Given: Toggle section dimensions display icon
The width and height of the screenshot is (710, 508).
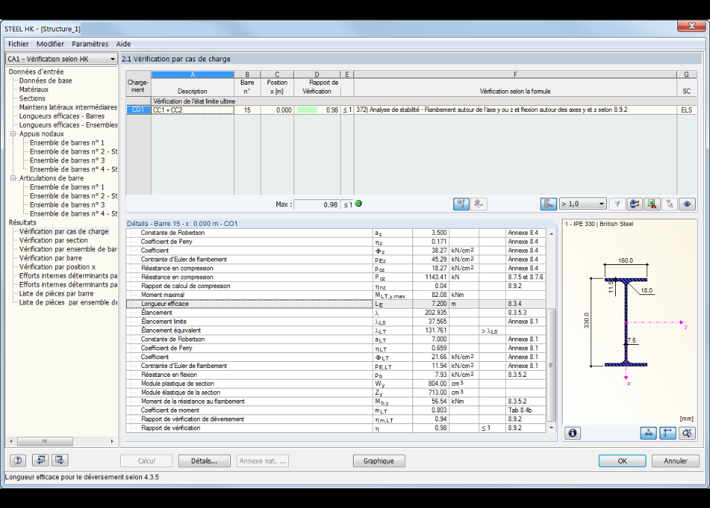Looking at the screenshot, I should (x=649, y=434).
